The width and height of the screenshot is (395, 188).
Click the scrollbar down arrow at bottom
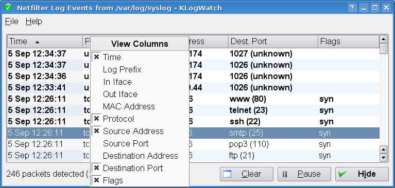coord(383,158)
